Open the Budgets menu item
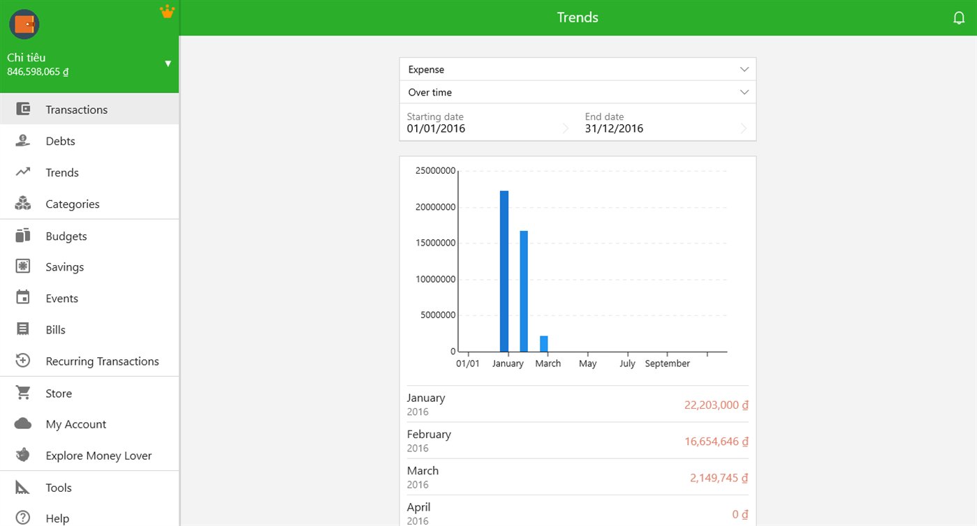The width and height of the screenshot is (977, 526). pyautogui.click(x=89, y=236)
